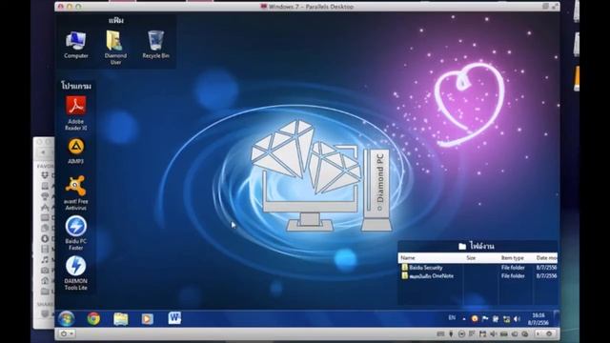Open Microsoft Word from the taskbar

coord(174,317)
